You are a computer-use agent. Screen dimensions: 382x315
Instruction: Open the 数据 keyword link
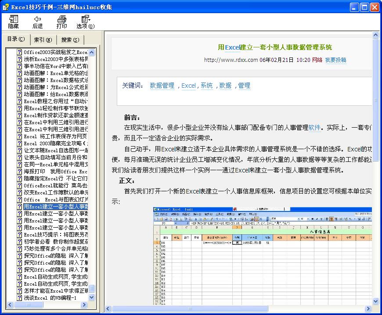(x=225, y=86)
